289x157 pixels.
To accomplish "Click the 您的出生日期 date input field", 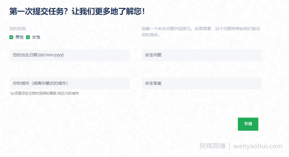I will click(69, 55).
